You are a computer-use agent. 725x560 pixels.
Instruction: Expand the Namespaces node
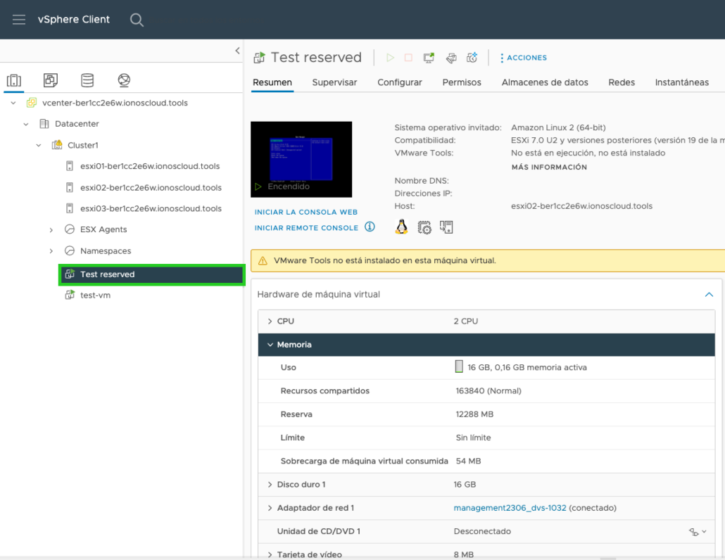51,251
